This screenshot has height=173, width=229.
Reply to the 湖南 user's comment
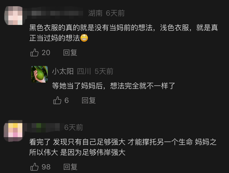pyautogui.click(x=70, y=52)
